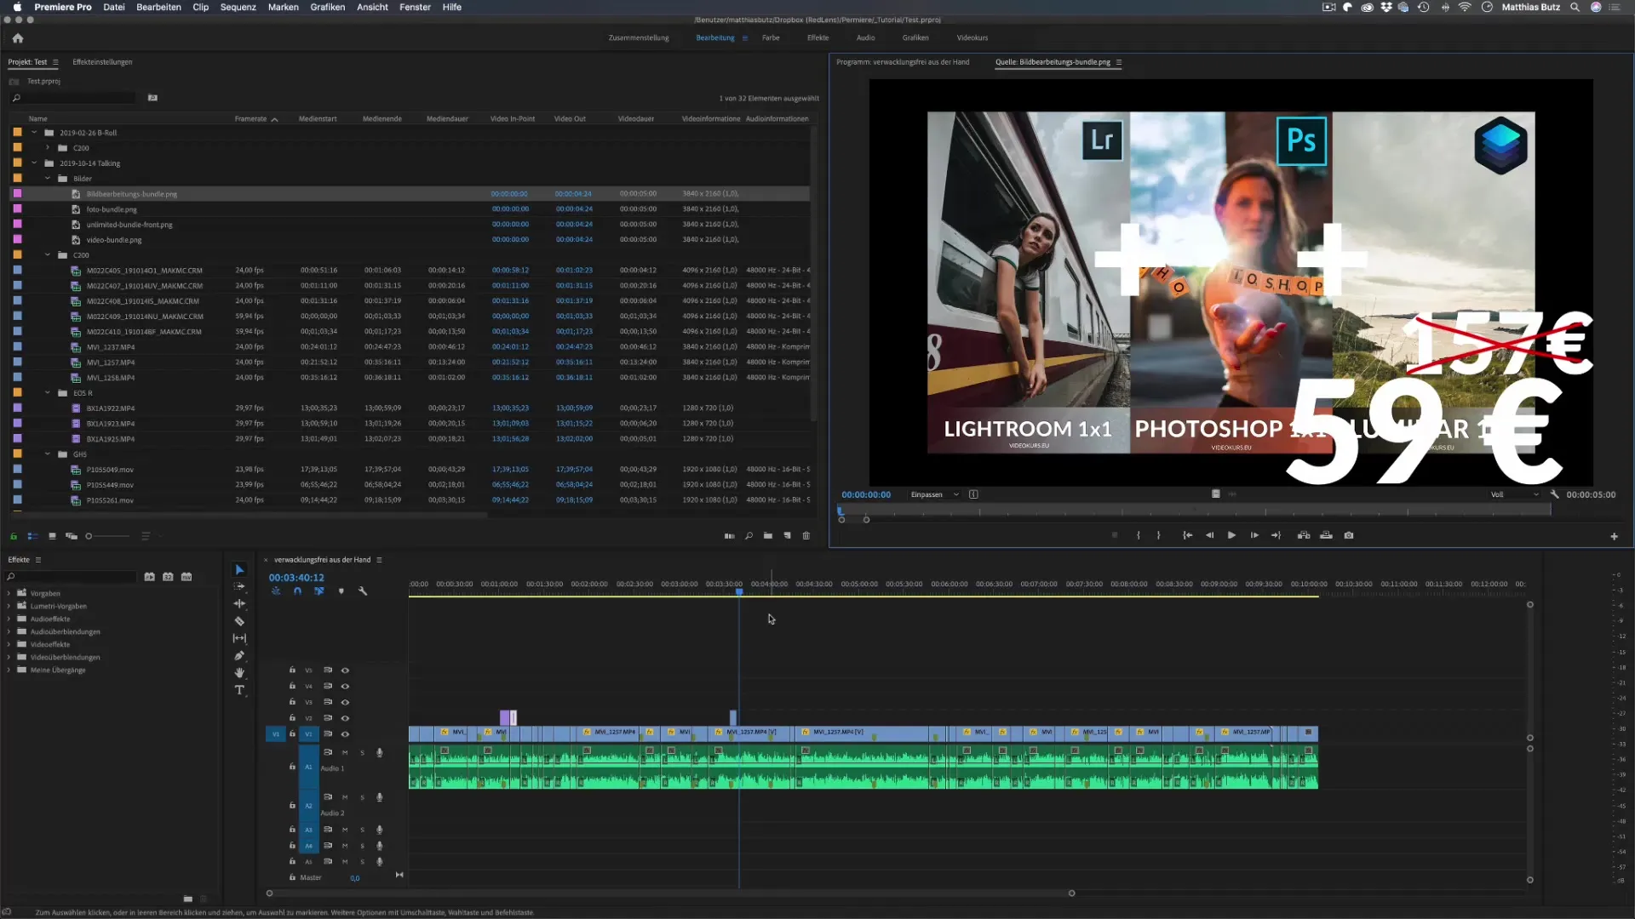Go to In point in Source monitor

tap(1187, 535)
